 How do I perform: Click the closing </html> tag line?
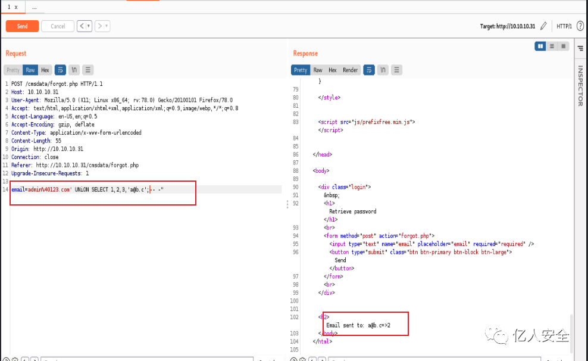coord(322,341)
